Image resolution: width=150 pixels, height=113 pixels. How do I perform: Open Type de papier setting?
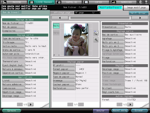[64, 77]
